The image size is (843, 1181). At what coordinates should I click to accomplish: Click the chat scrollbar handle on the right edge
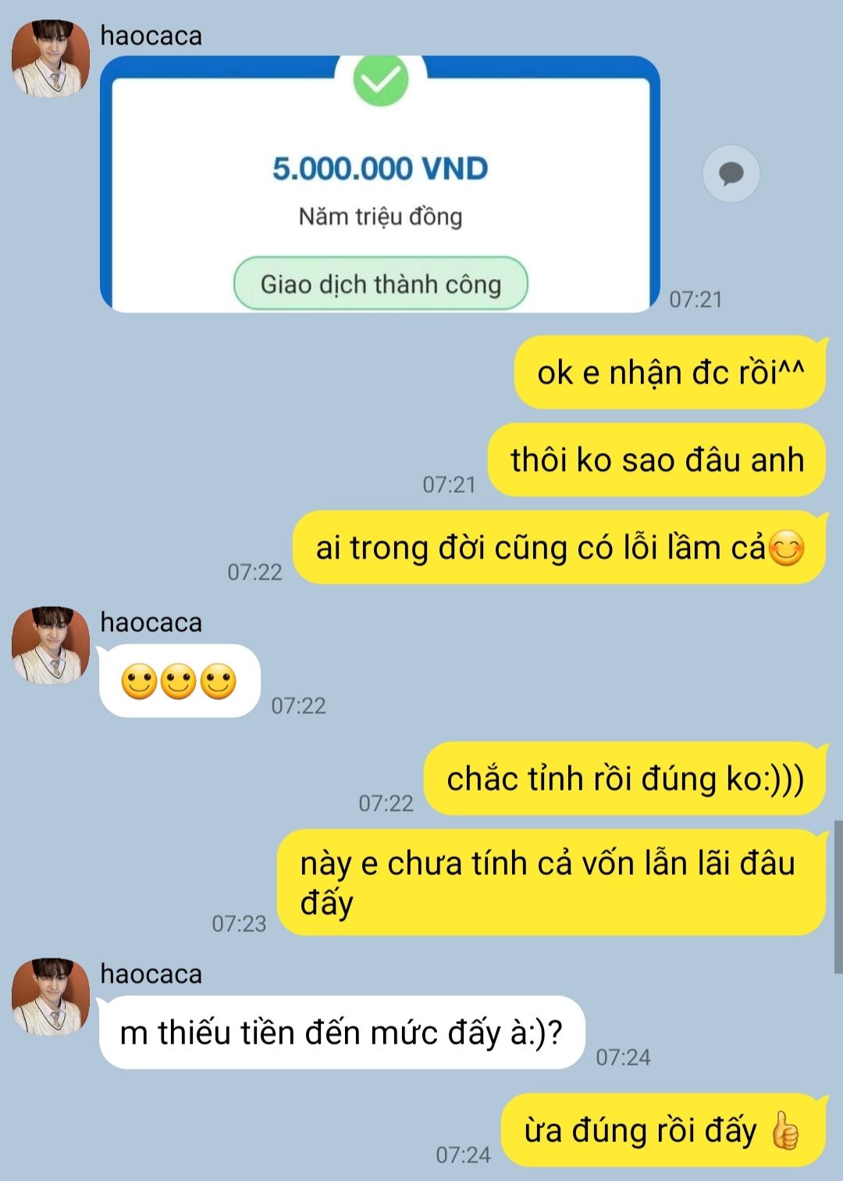(x=838, y=897)
